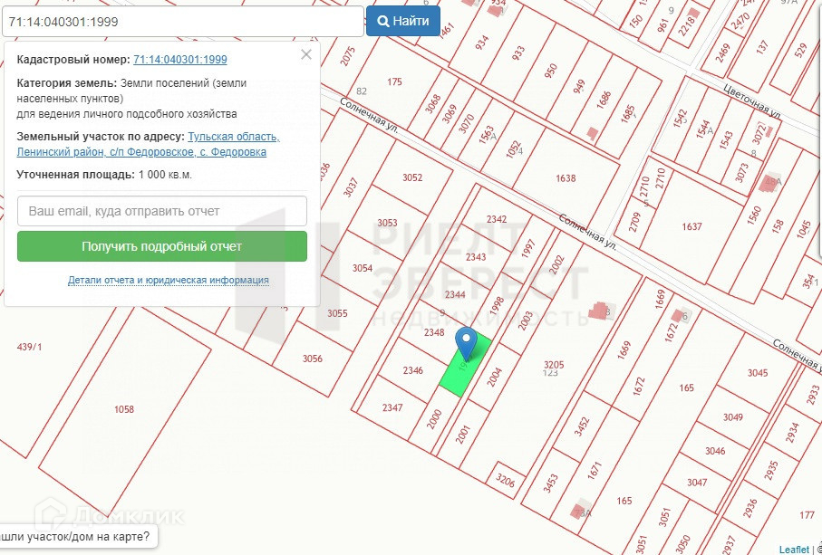
Task: Select parcel 175 on the map
Action: (394, 81)
